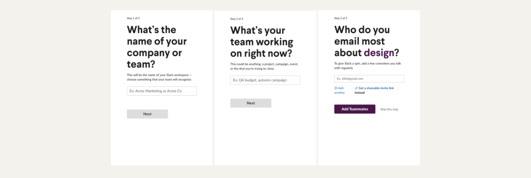Click the 'Step 3 of 3' label

(x=340, y=18)
